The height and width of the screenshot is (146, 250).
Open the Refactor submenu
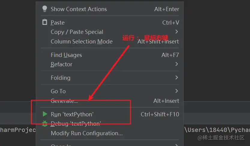click(x=62, y=64)
